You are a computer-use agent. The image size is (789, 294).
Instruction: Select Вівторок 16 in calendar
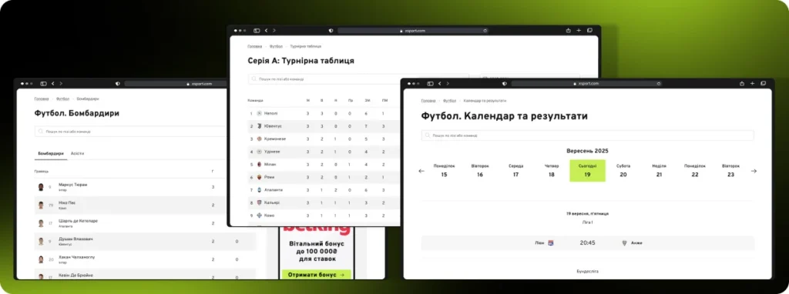click(x=480, y=170)
